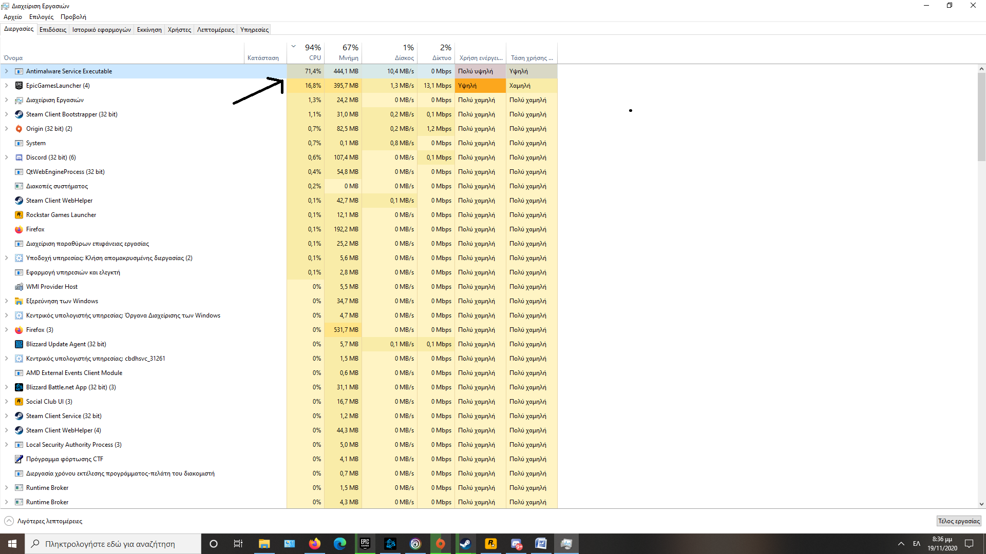Open the Αρχείο menu
The image size is (986, 554).
click(13, 17)
